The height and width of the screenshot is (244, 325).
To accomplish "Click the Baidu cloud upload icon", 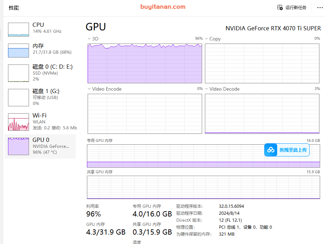I will click(x=271, y=150).
